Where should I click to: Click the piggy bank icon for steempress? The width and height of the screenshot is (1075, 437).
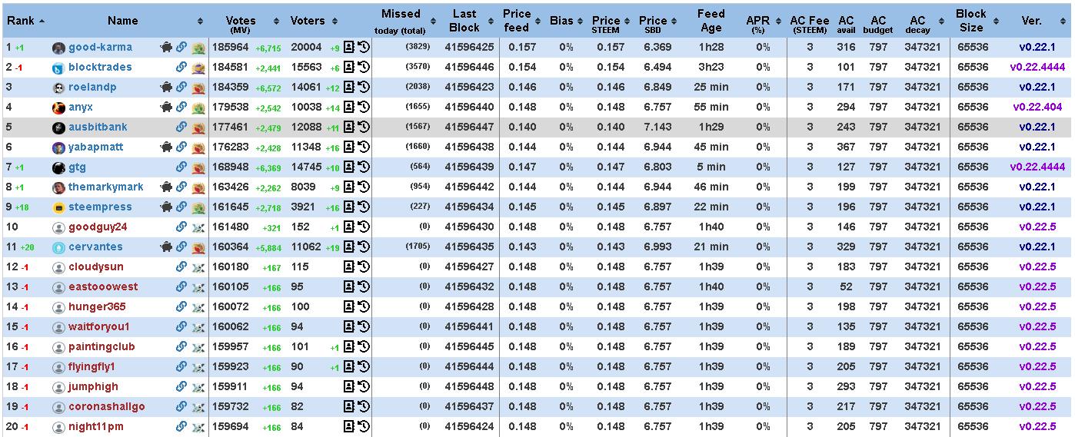(166, 207)
